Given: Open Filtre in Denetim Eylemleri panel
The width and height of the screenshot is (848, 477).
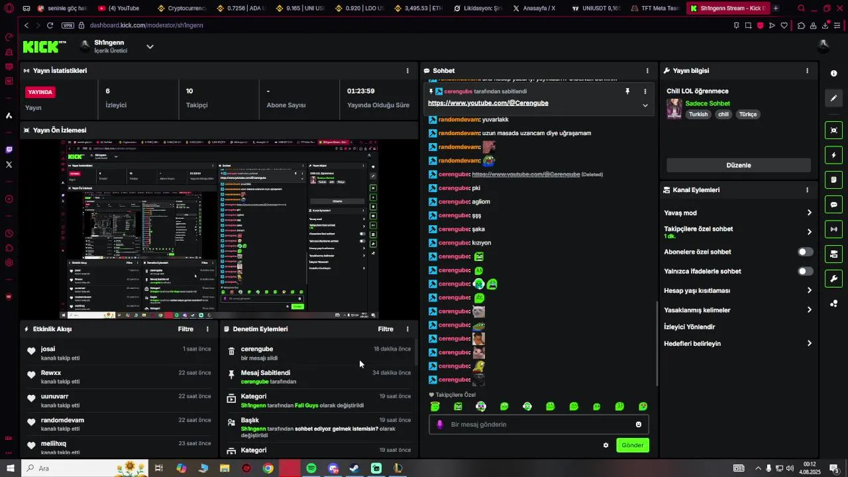Looking at the screenshot, I should click(x=386, y=329).
